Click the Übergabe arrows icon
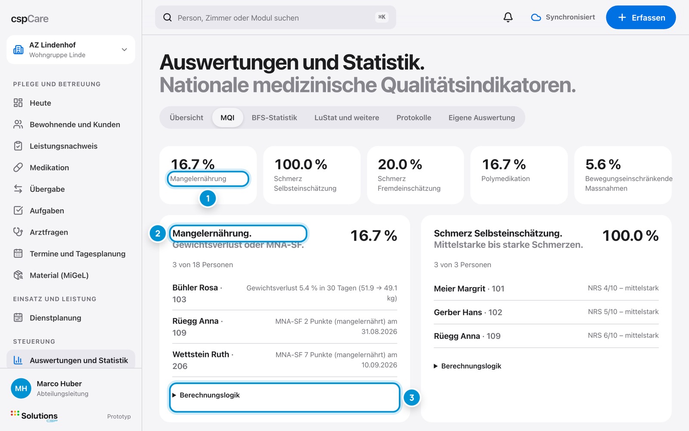 pyautogui.click(x=18, y=189)
